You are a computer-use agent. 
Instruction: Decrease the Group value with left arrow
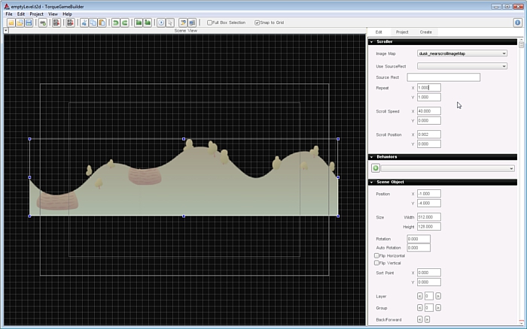(419, 307)
